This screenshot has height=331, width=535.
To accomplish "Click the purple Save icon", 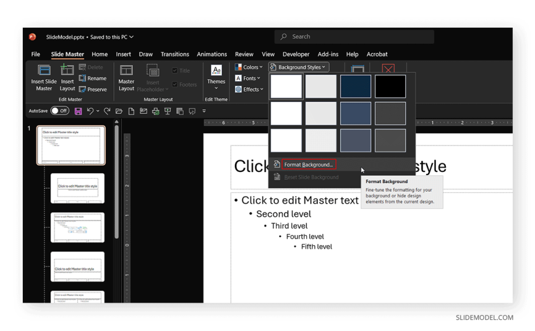I will tap(78, 111).
